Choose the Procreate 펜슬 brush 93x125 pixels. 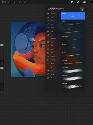point(73,32)
